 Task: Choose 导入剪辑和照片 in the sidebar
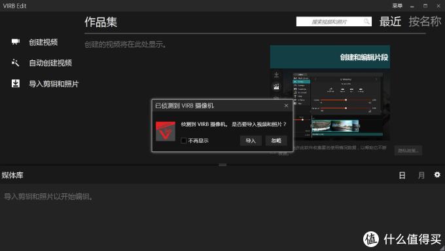[54, 84]
